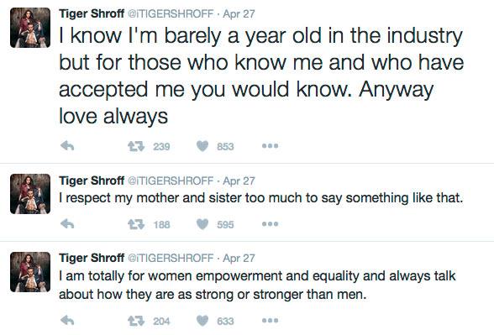
Task: Open @iTIGERSHROFF handle on second tweet
Action: (171, 181)
